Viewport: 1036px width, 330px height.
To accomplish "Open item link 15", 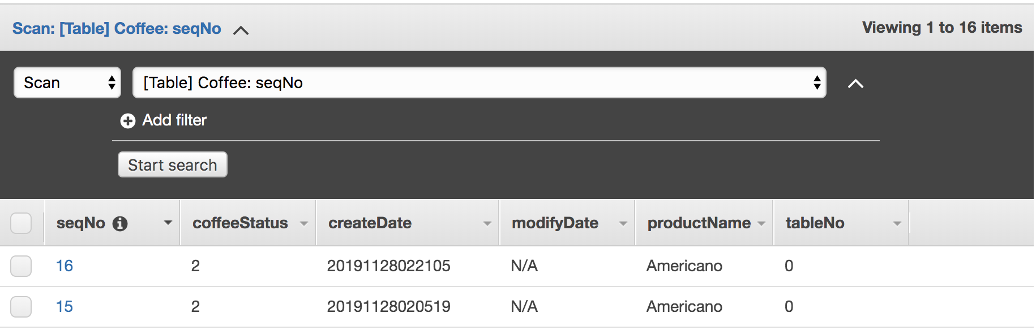I will click(x=65, y=307).
